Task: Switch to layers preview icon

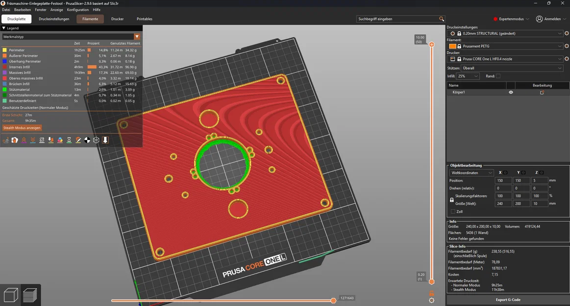Action: coord(30,295)
